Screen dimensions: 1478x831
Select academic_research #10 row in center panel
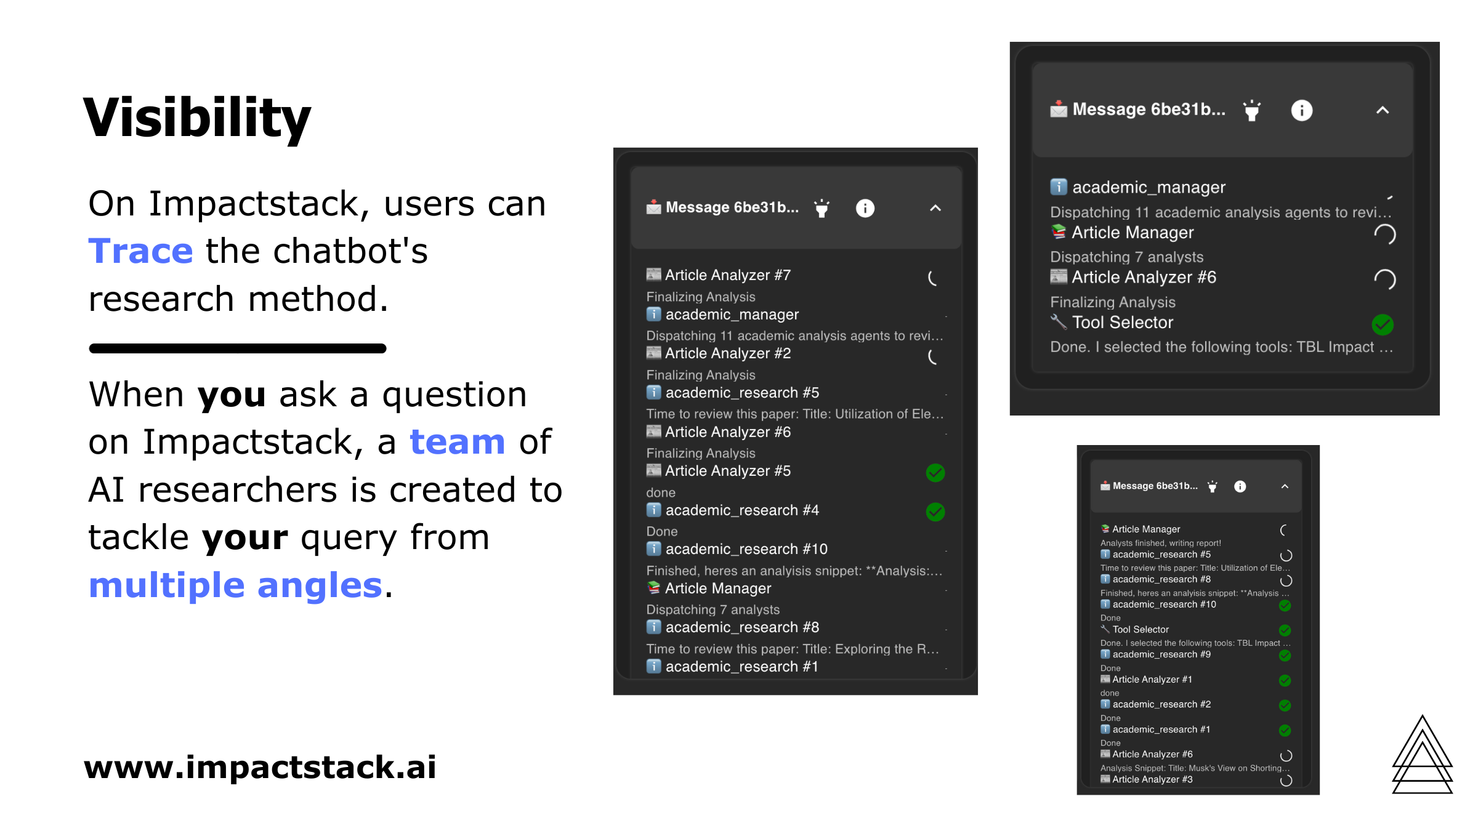click(x=796, y=559)
